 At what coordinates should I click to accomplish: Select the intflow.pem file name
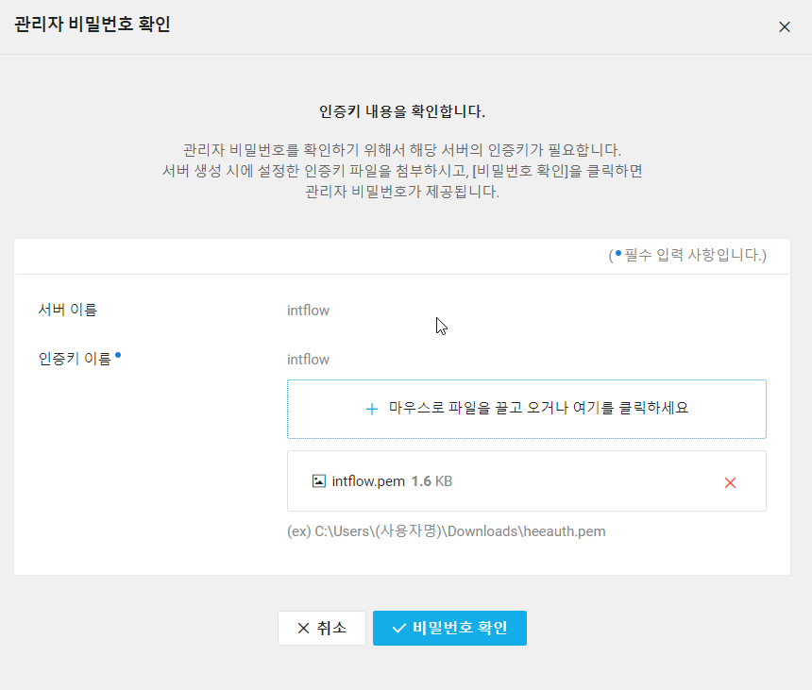pyautogui.click(x=368, y=481)
